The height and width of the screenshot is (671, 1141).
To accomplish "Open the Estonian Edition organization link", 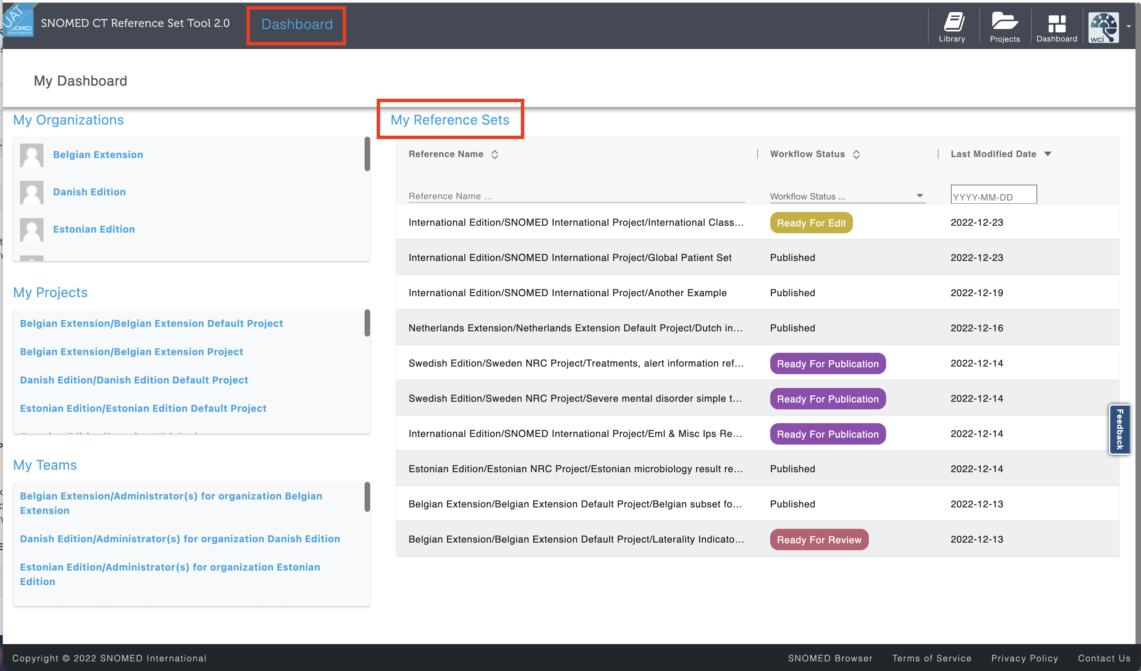I will click(x=94, y=229).
